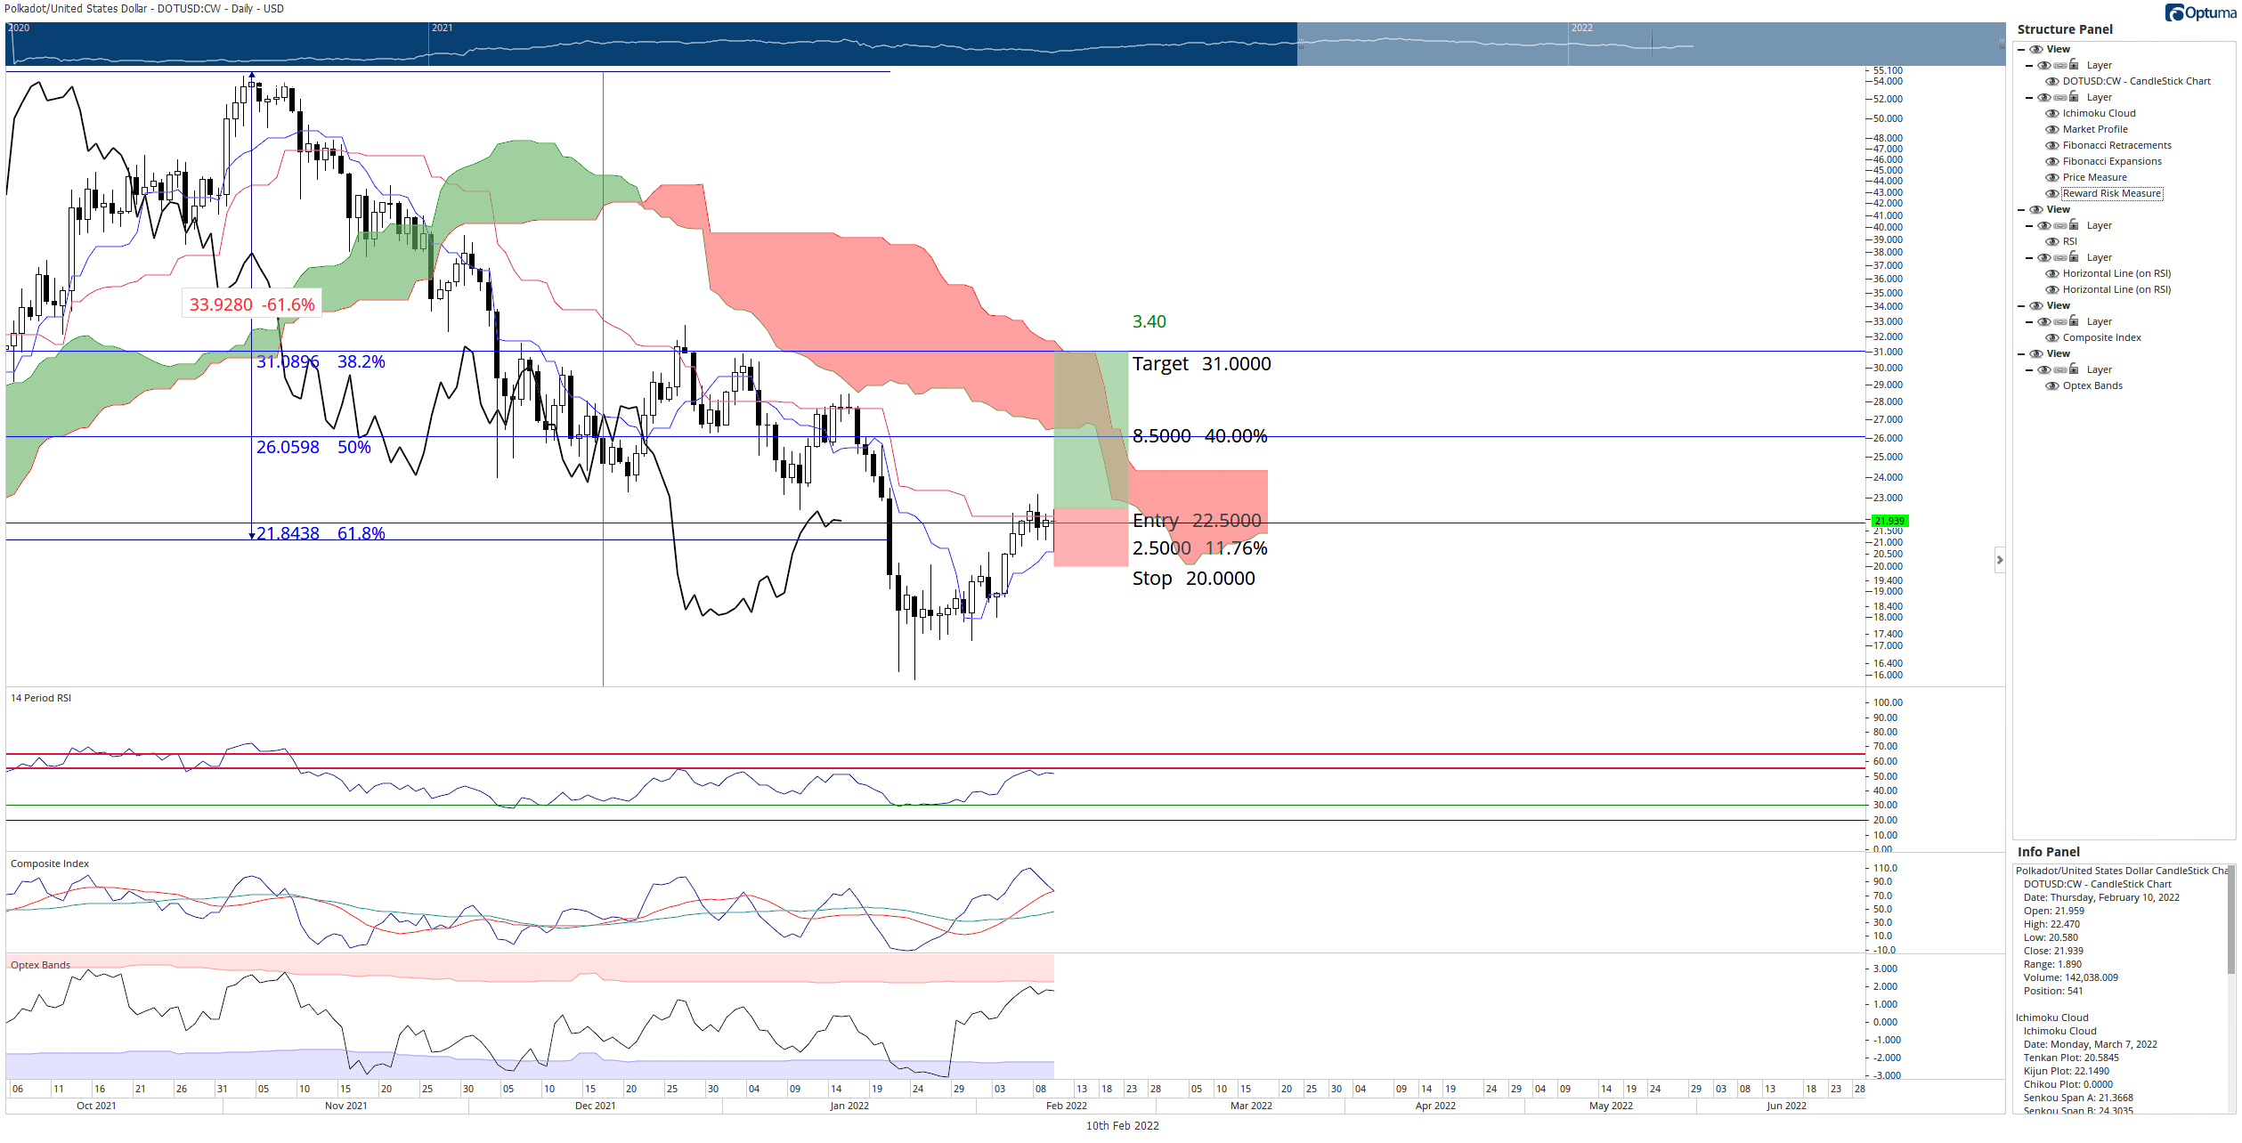Click the lock icon on Optex Bands layer
Screen dimensions: 2242x1143
(2074, 369)
